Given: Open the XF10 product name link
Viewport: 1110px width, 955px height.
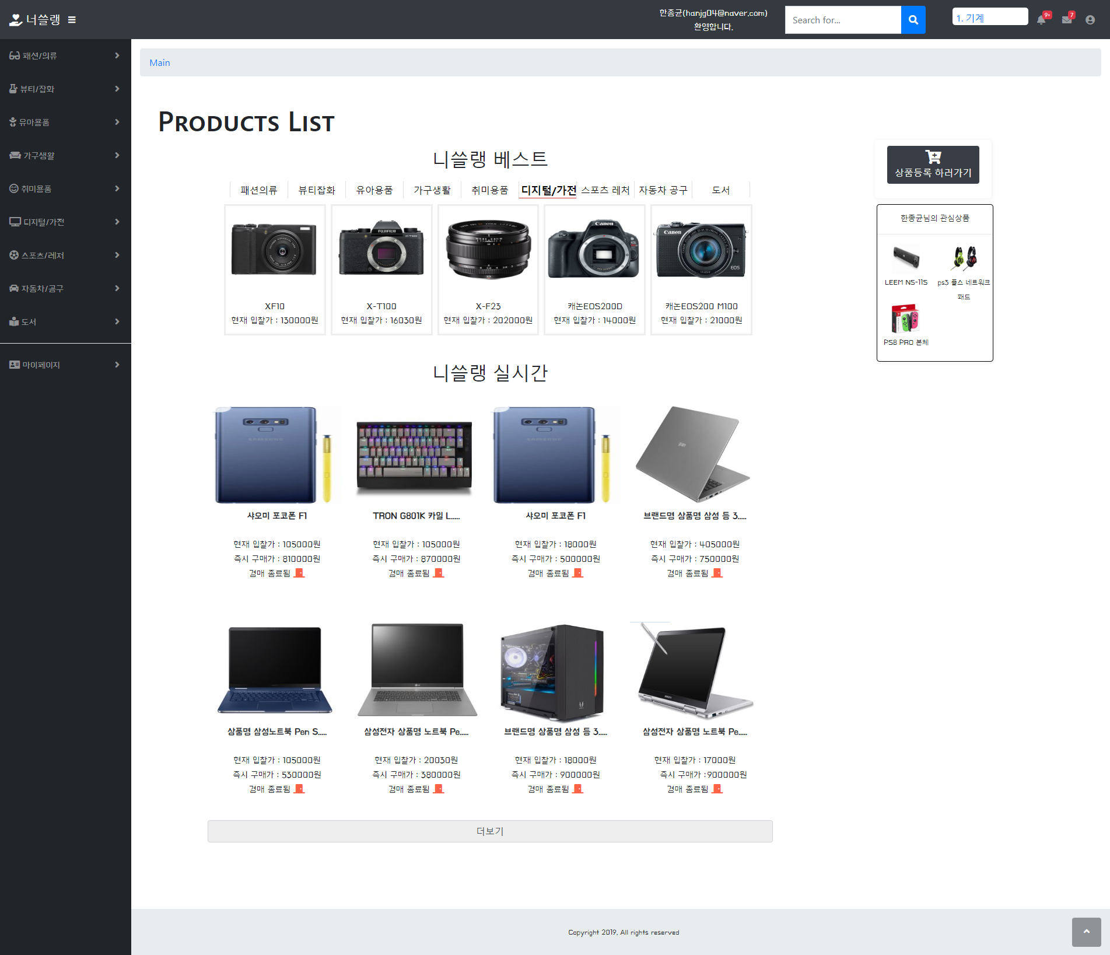Looking at the screenshot, I should (x=275, y=306).
